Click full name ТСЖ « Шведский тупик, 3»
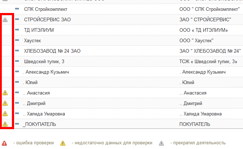 [x=208, y=61]
